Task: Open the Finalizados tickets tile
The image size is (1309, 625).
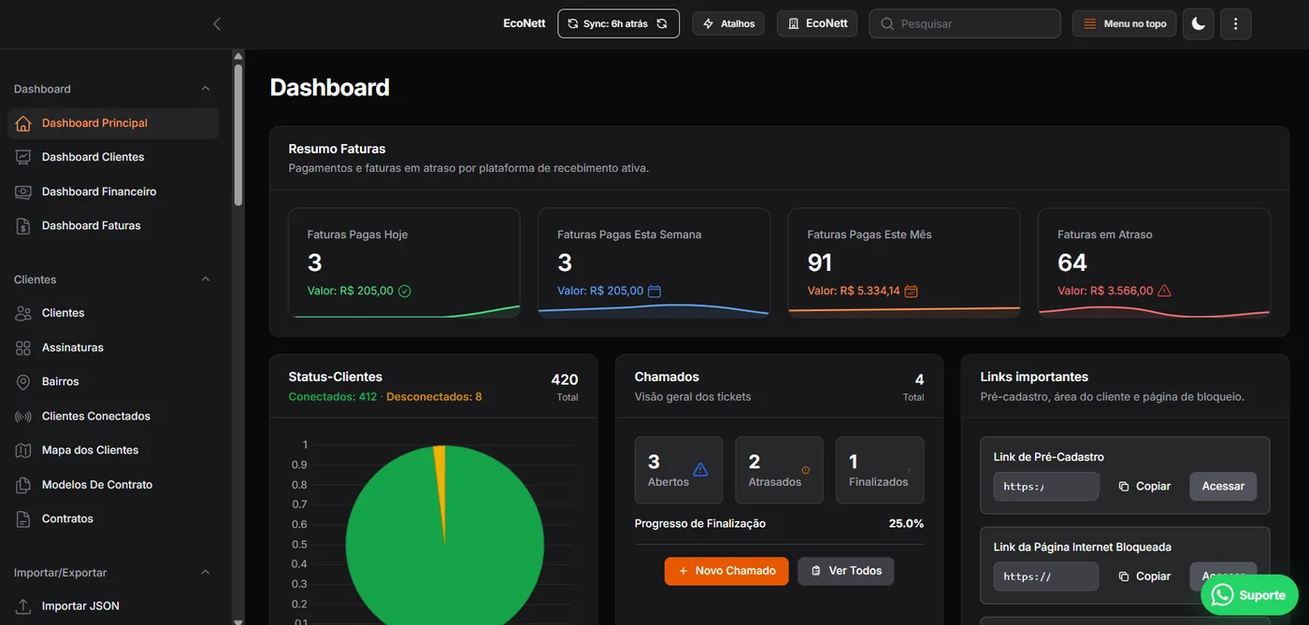Action: [x=880, y=470]
